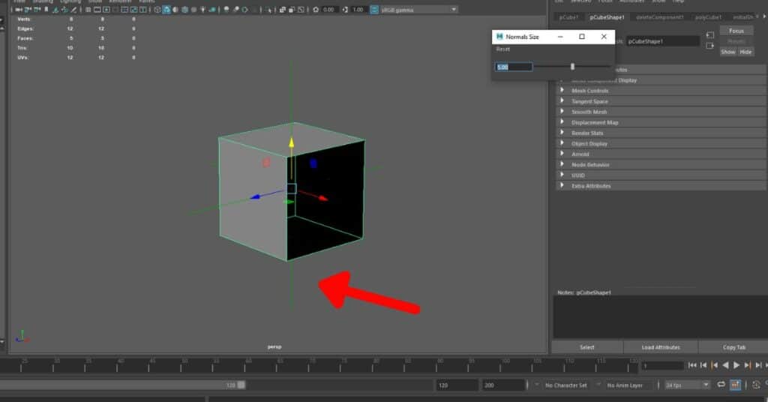
Task: Click the output connection arrow icon
Action: pyautogui.click(x=709, y=46)
